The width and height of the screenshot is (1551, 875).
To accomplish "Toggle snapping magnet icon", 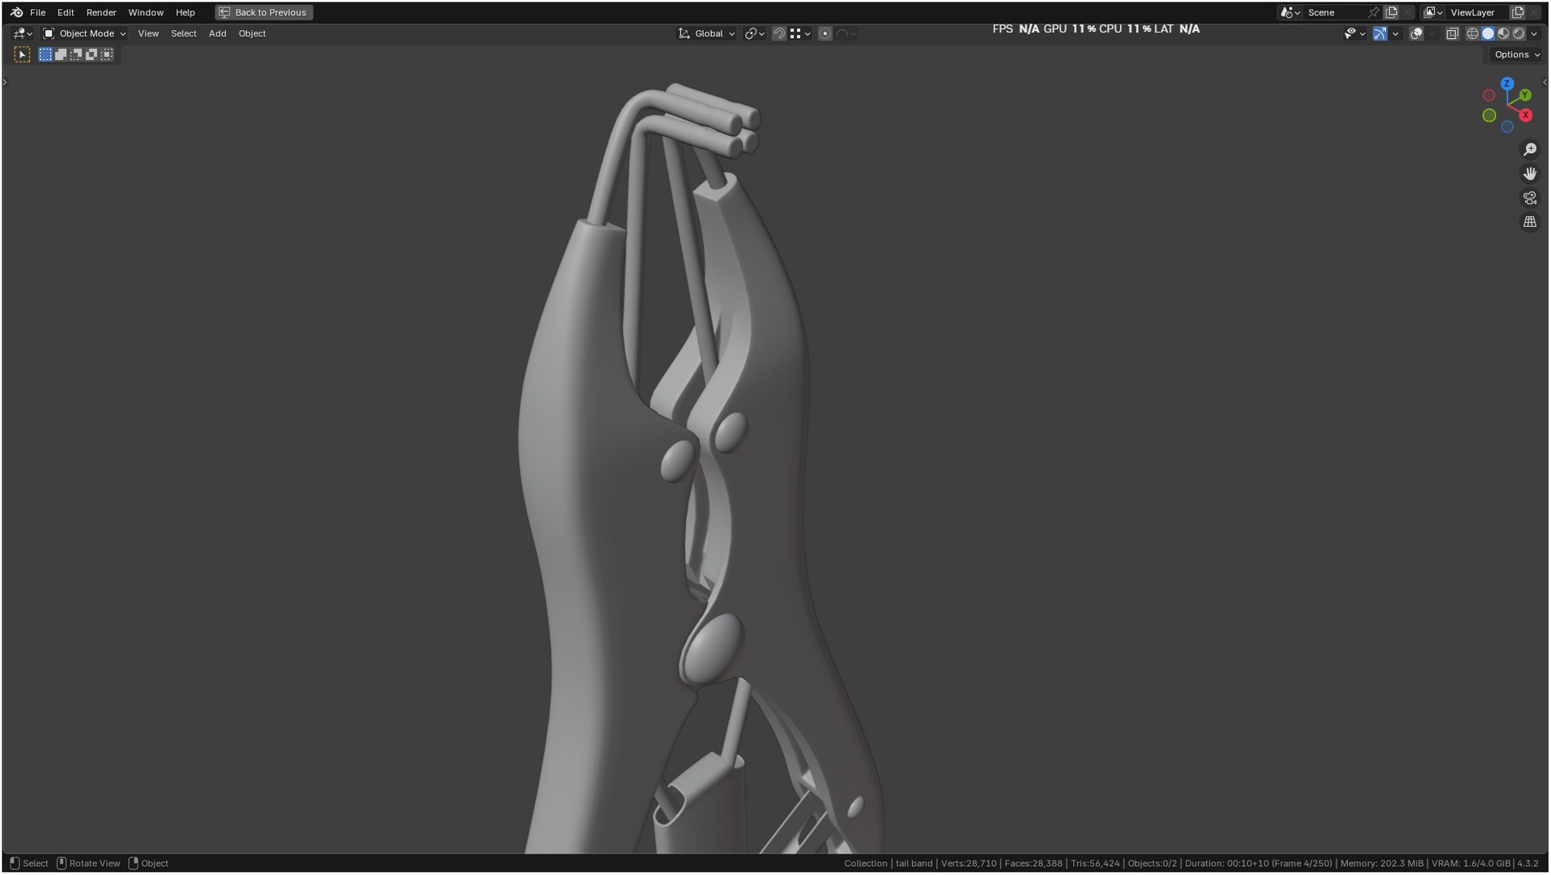I will tap(778, 33).
